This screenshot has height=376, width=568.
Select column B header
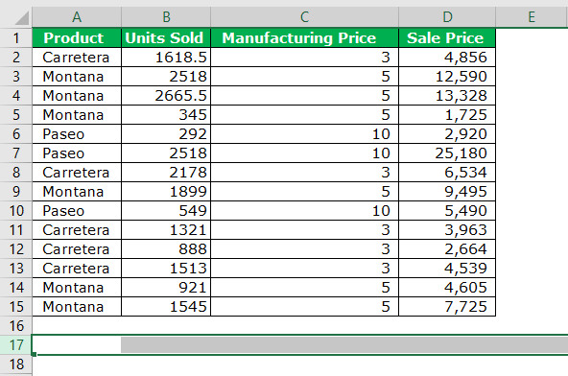[166, 17]
